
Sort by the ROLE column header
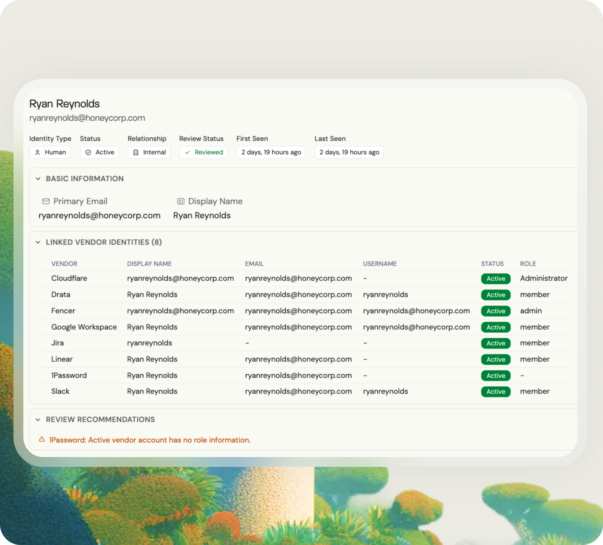528,264
